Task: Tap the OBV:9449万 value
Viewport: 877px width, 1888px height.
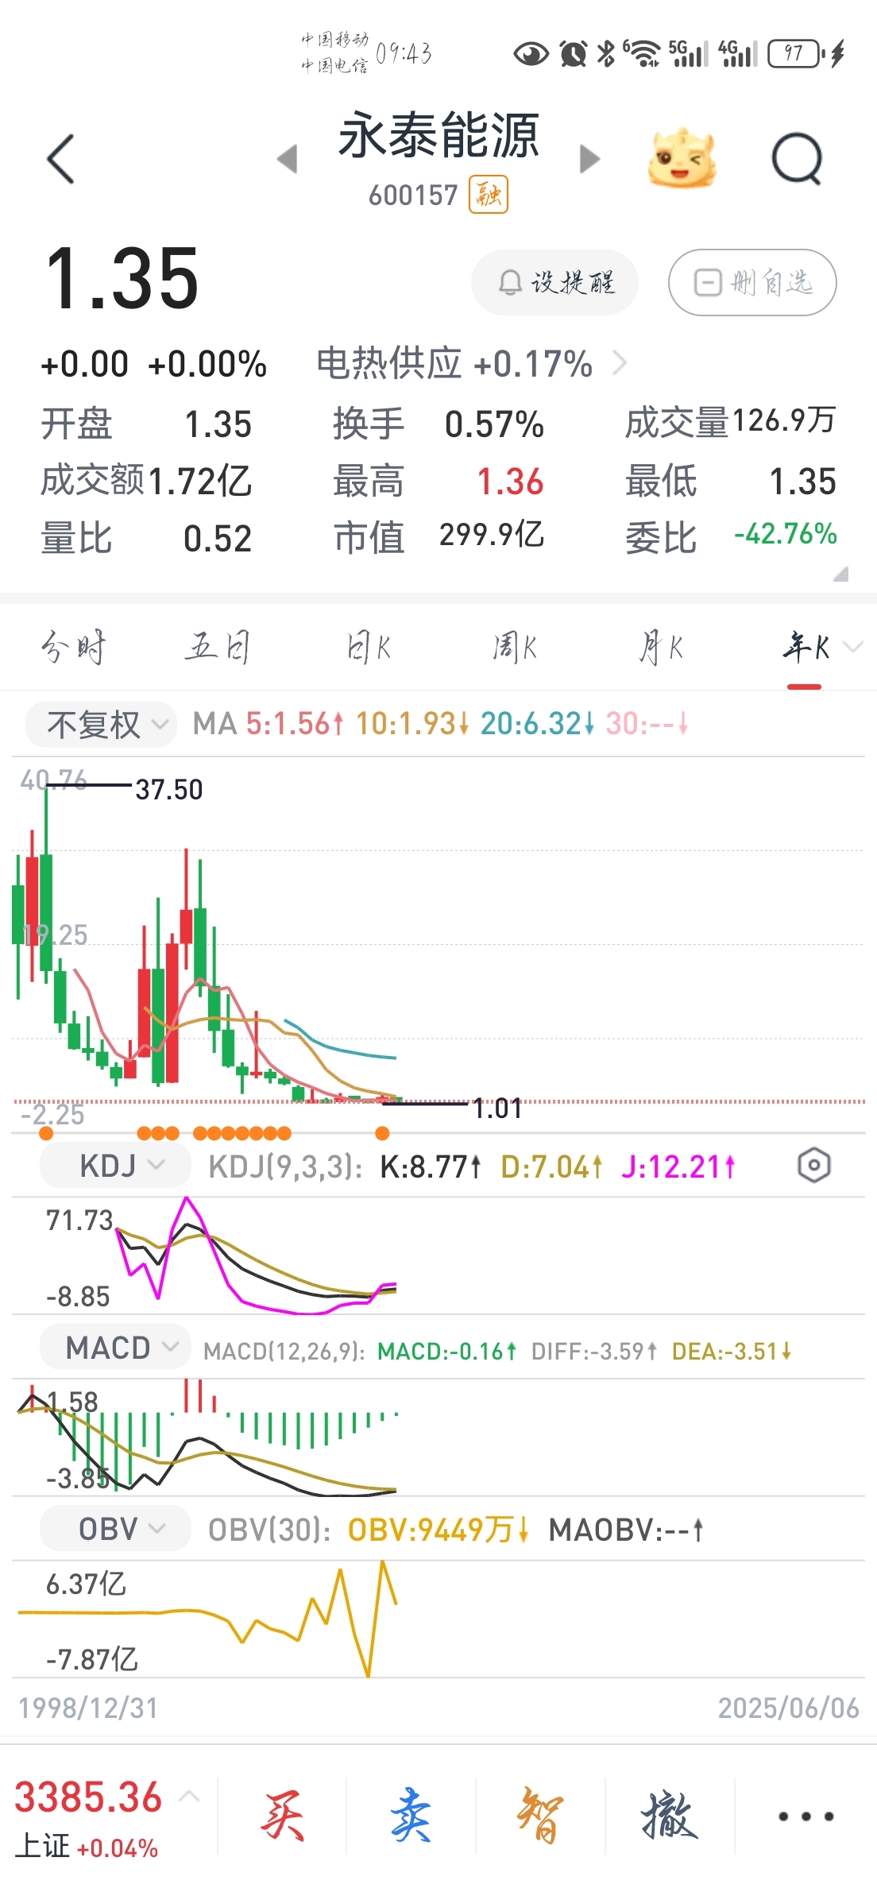Action: 438,1530
